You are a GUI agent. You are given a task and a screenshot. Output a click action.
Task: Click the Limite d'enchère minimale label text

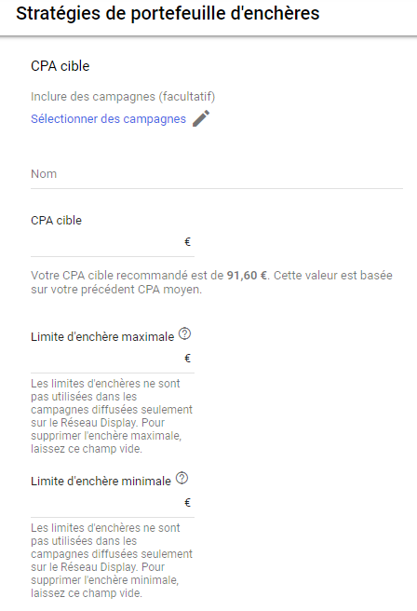pos(101,482)
